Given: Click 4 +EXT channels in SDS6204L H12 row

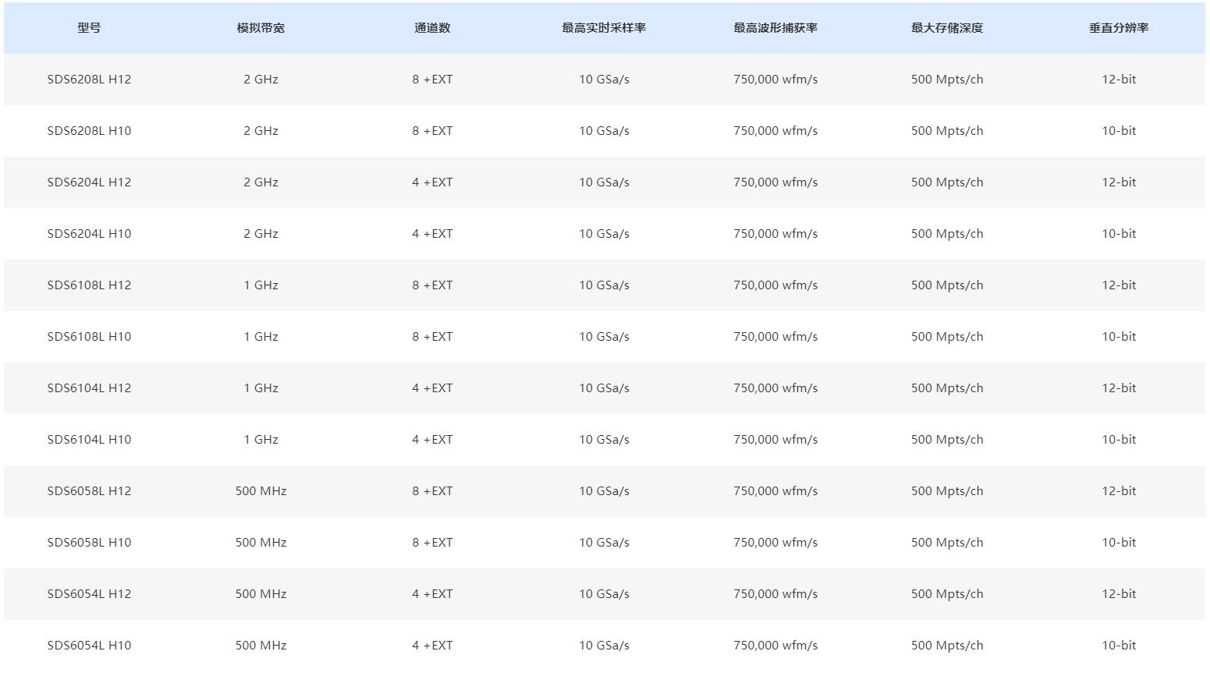Looking at the screenshot, I should coord(432,182).
